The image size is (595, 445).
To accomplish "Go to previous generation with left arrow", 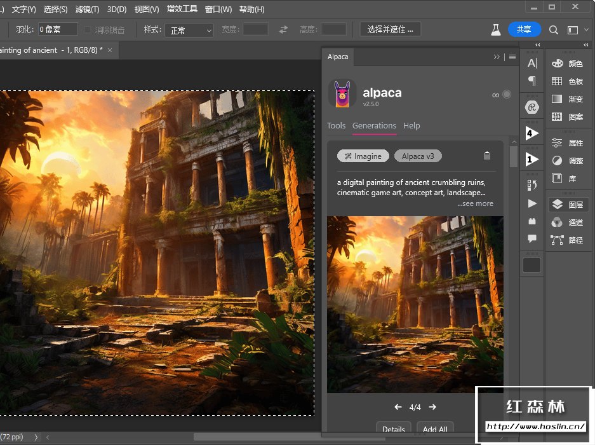I will (398, 407).
